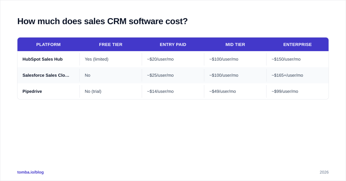
Task: Click the ~$25/user/mo entry price
Action: [160, 75]
